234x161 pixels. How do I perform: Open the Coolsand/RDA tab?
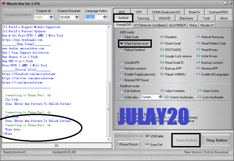(x=219, y=12)
